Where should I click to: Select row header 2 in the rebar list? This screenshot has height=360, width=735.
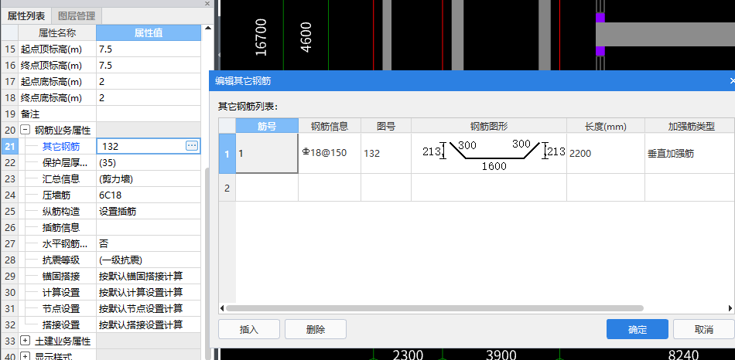[x=227, y=188]
